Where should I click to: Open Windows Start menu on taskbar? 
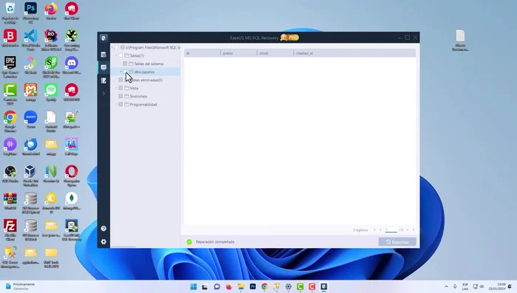click(194, 287)
